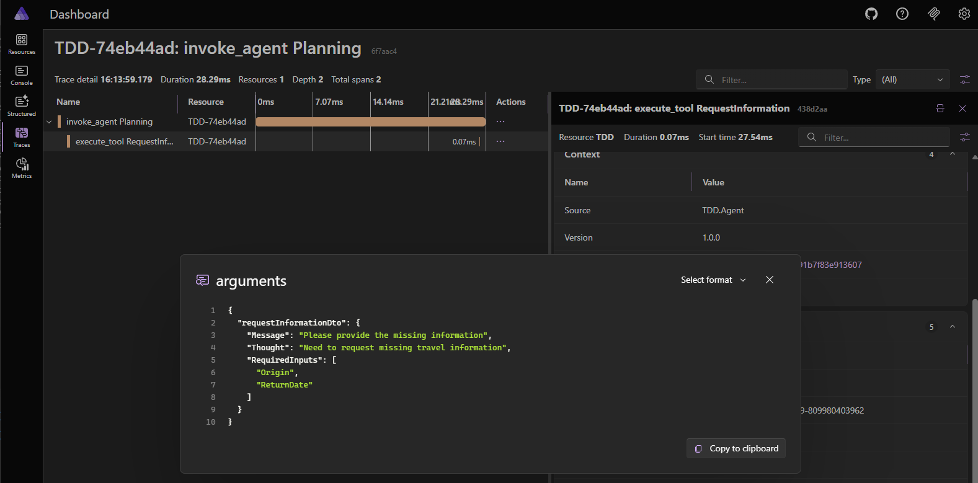
Task: Open the GitHub repository icon
Action: point(871,14)
